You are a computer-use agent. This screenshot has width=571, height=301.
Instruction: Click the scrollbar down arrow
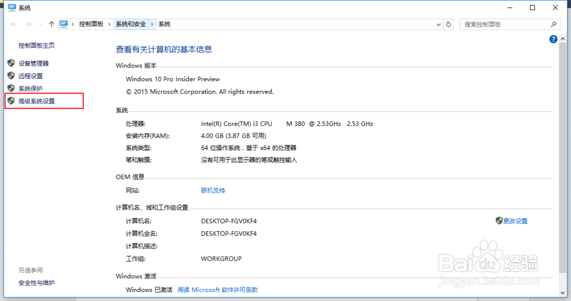(562, 293)
